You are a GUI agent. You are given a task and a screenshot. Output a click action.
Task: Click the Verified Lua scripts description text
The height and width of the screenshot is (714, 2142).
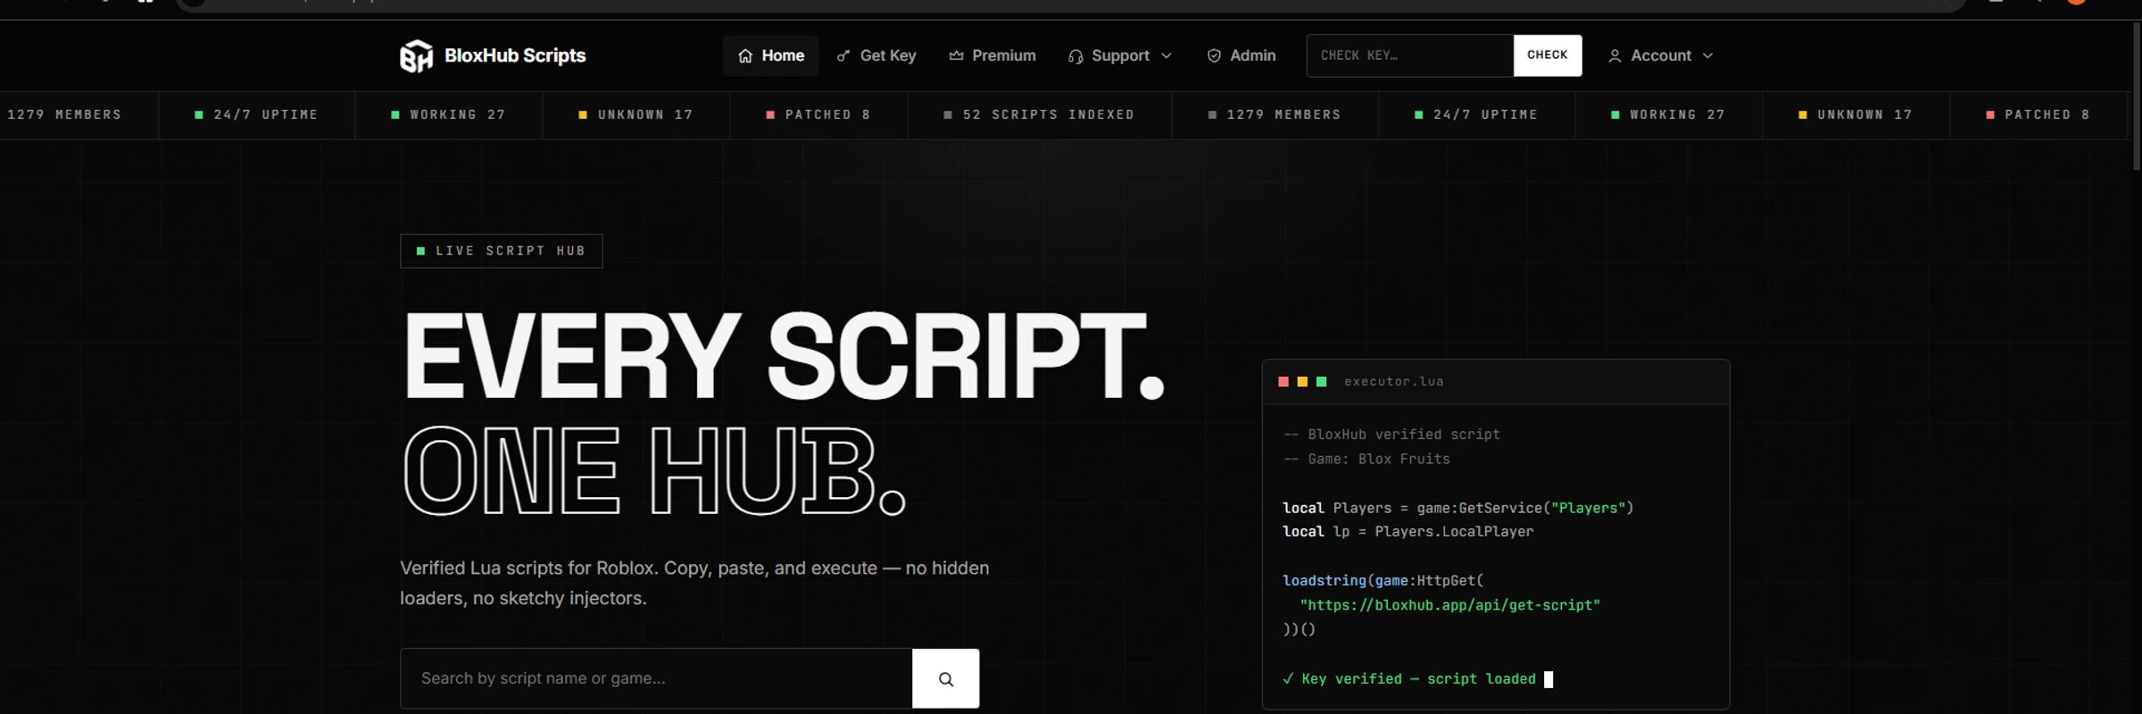(694, 583)
